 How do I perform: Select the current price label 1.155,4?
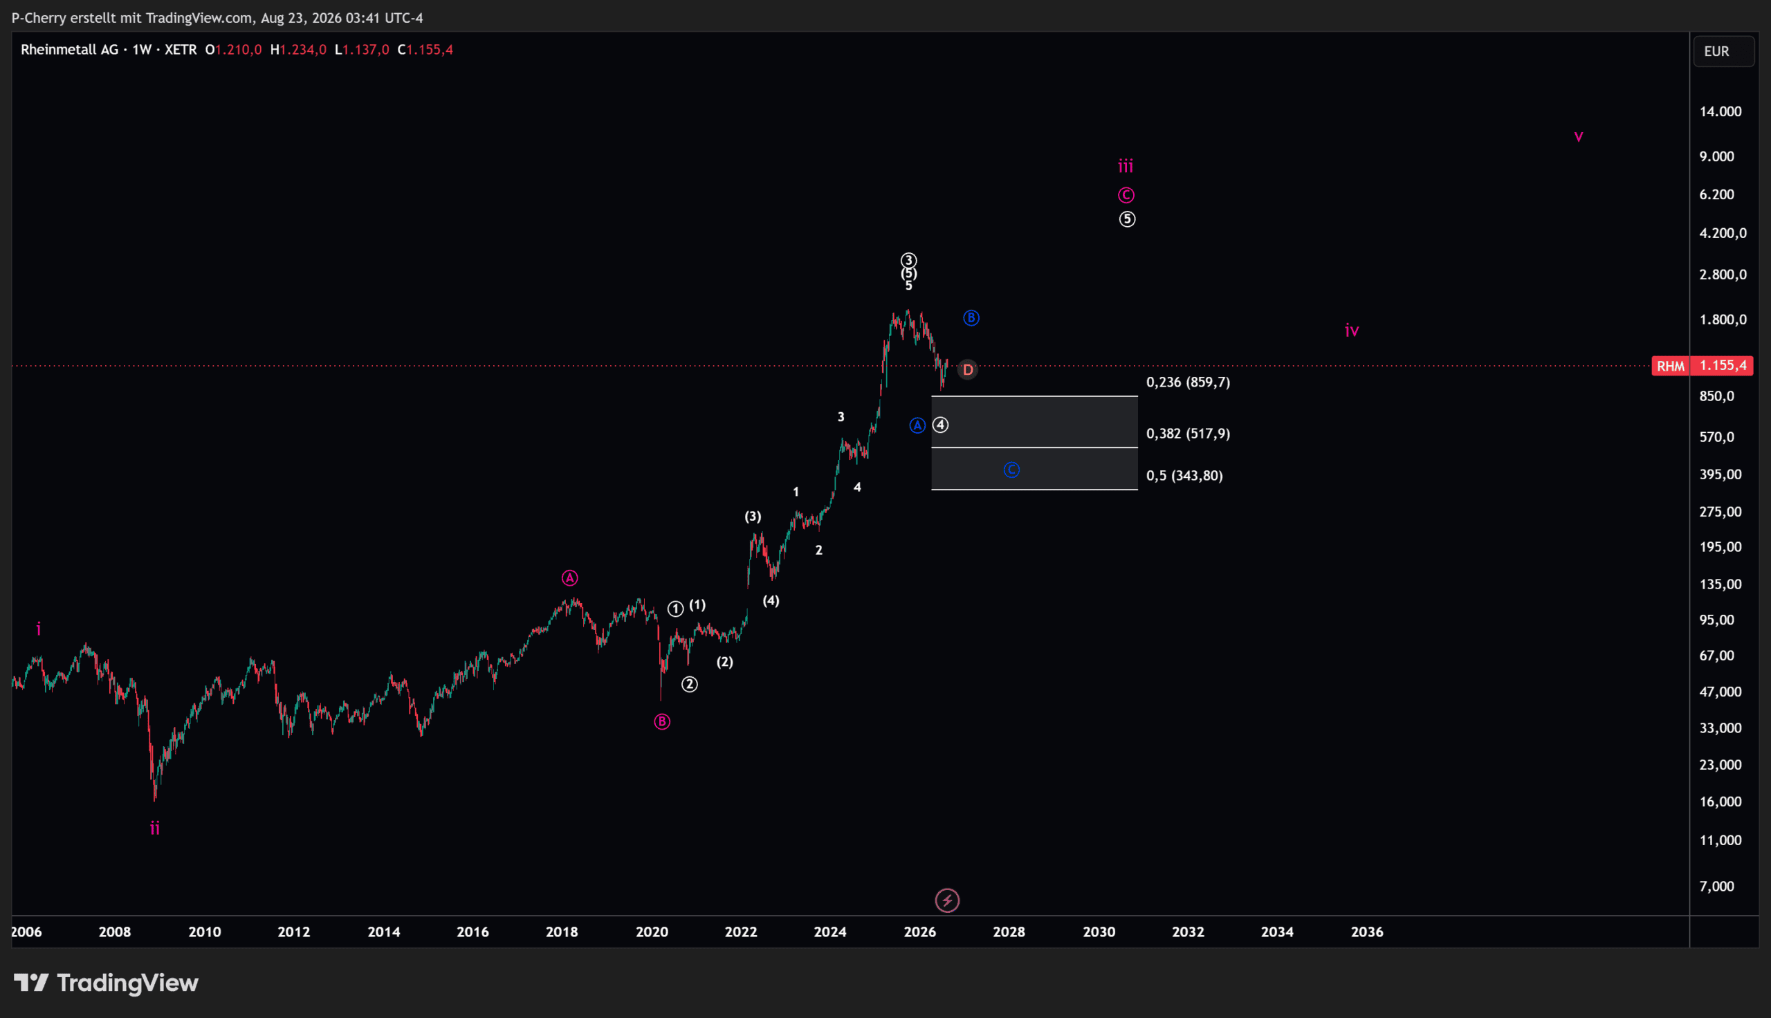[x=1723, y=366]
